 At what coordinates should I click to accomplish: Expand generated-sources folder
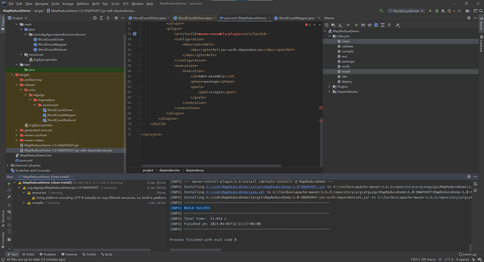(x=17, y=130)
